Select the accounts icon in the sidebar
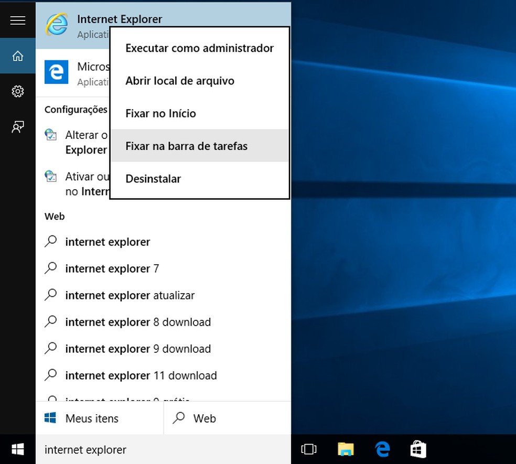Image resolution: width=516 pixels, height=464 pixels. click(x=17, y=127)
